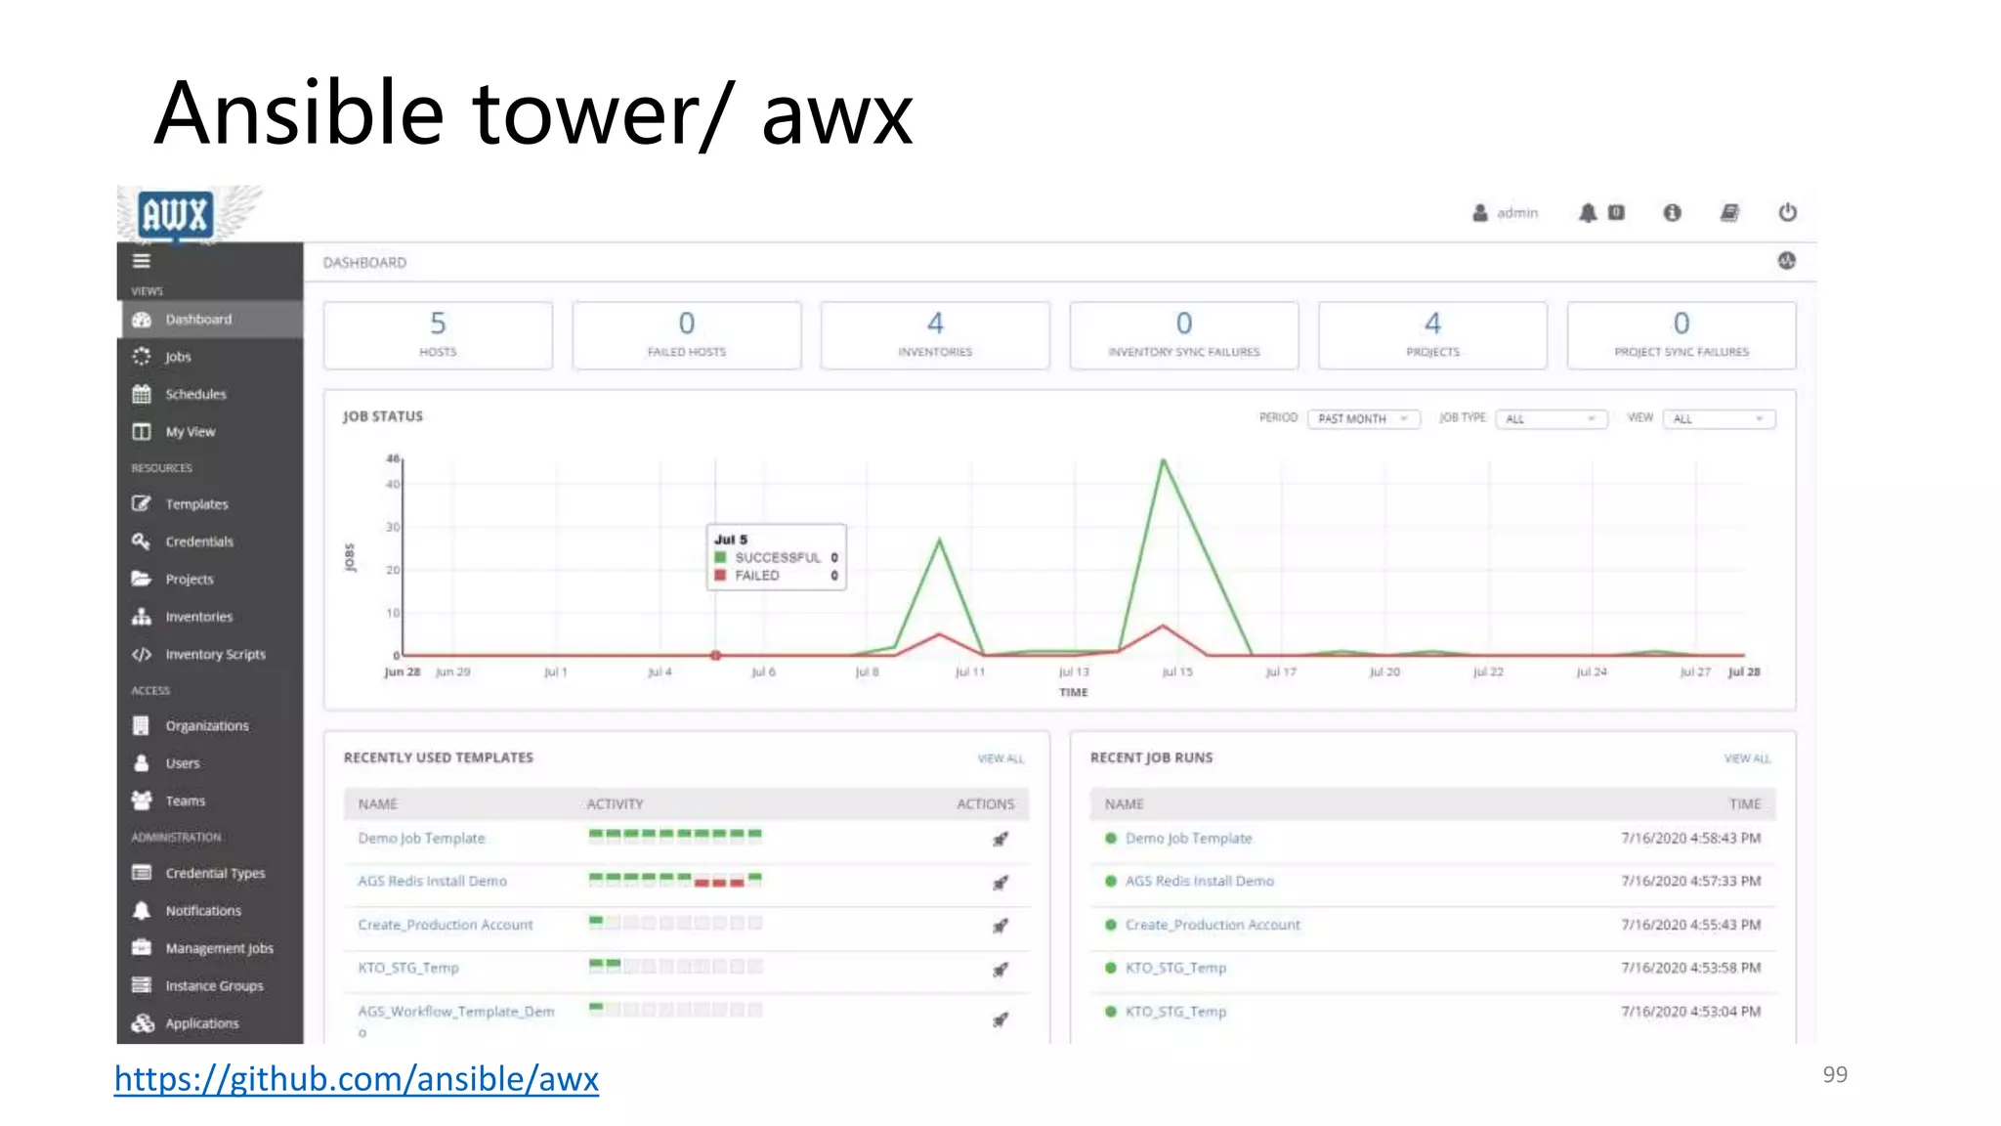View all recent job runs

1747,758
